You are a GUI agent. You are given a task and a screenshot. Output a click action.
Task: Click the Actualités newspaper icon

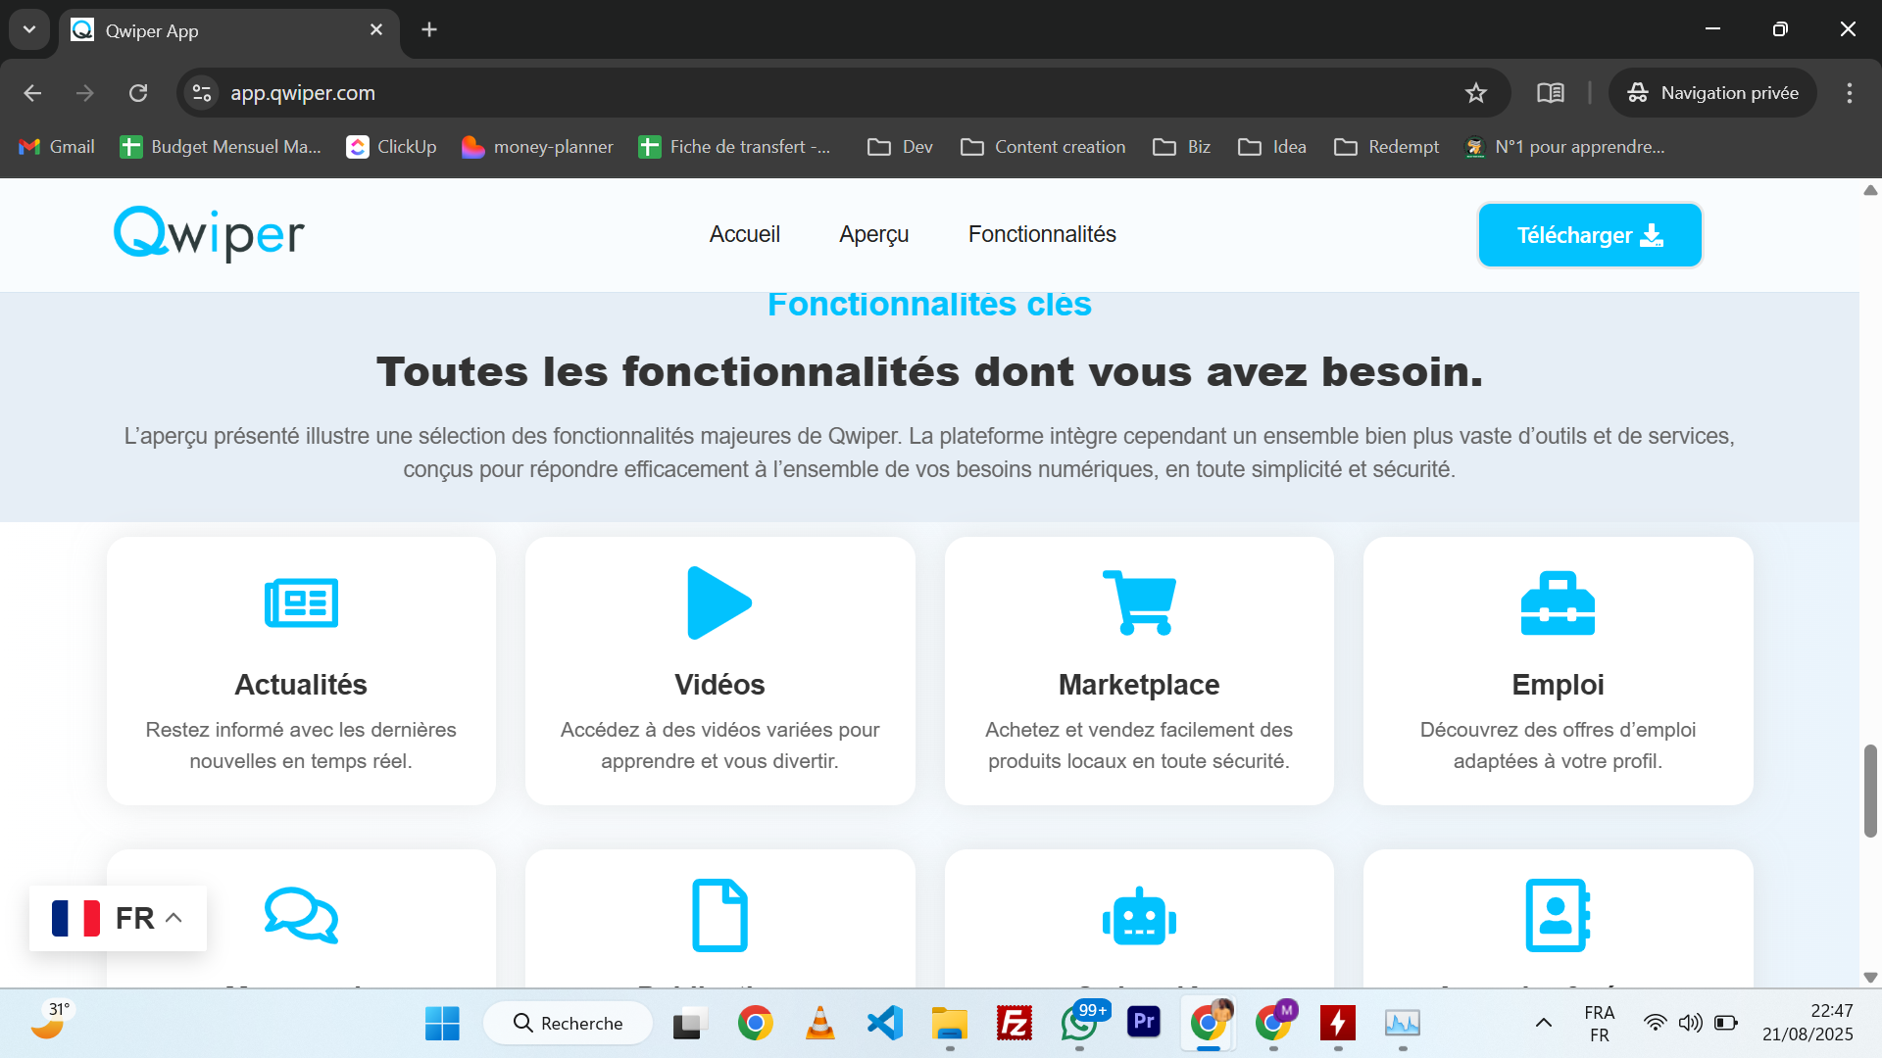301,602
